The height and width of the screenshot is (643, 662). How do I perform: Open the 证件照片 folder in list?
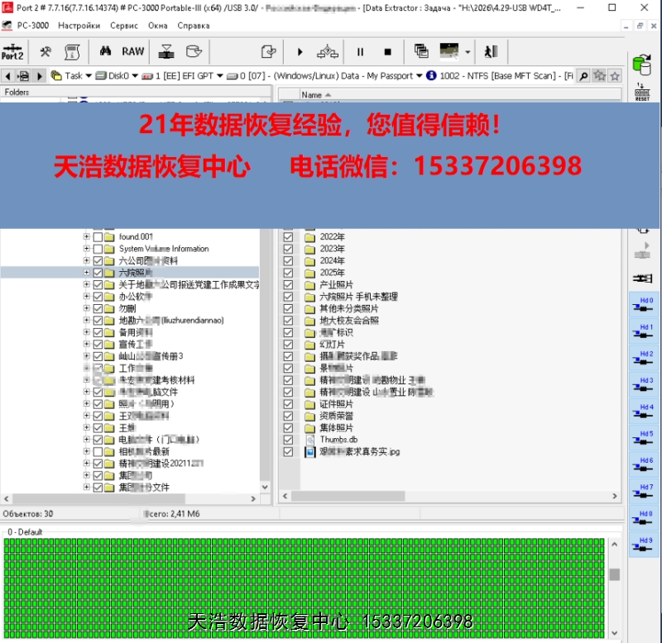click(336, 404)
